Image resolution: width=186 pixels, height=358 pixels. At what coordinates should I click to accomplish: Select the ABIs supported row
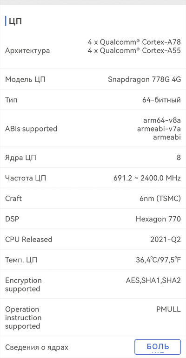coord(93,129)
